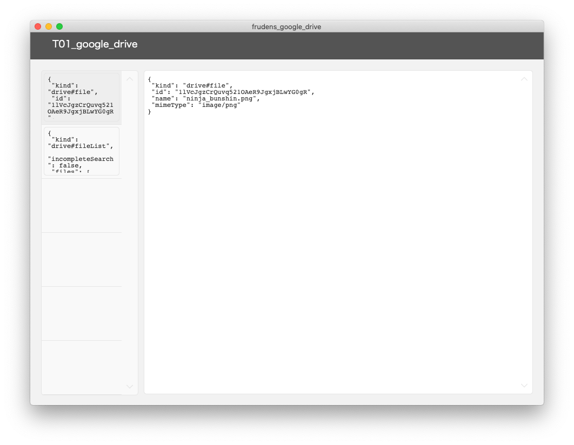
Task: Click the "kind": "drive#file" line in the detail pane
Action: pos(192,85)
